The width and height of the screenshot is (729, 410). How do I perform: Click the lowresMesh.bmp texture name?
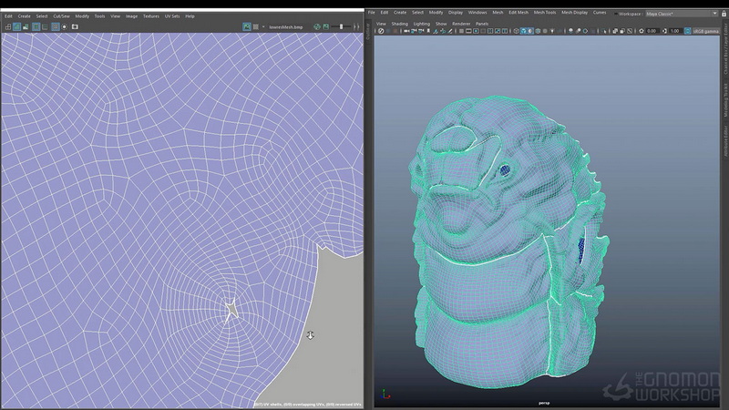pyautogui.click(x=286, y=27)
